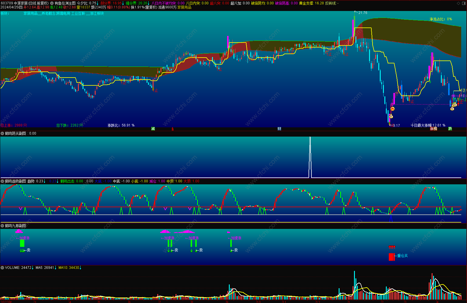This screenshot has height=303, width=467.
Task: Click the 流通9600万 float figure
Action: coord(167,7)
